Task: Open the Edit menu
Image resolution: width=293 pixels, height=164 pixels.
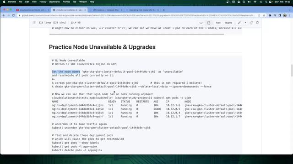Action: pos(27,2)
